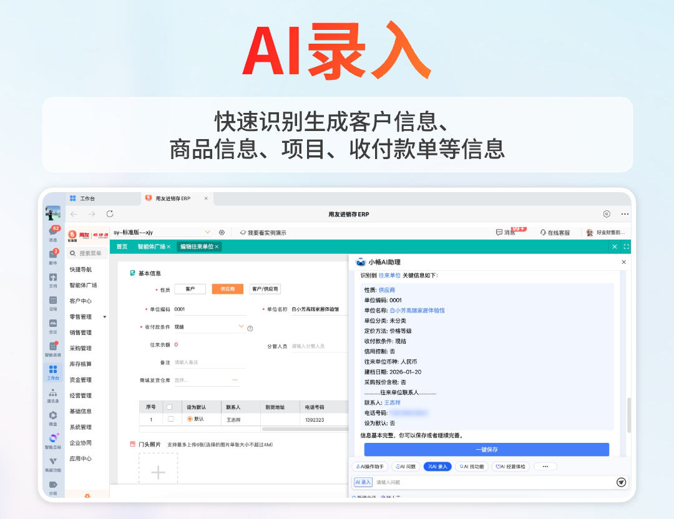Switch to the 首页 tab

[122, 247]
